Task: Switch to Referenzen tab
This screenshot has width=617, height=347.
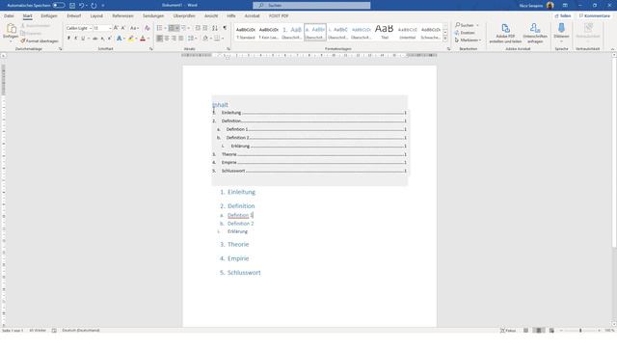Action: [x=122, y=16]
